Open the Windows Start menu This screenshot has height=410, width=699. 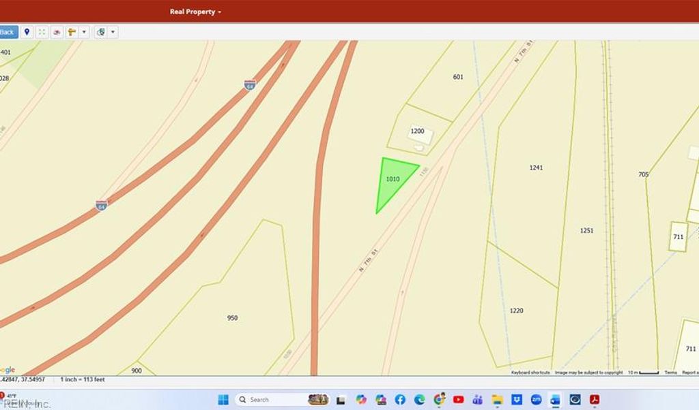223,400
